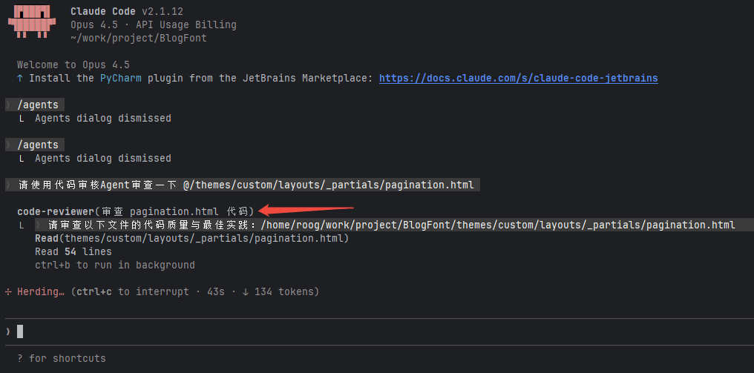The width and height of the screenshot is (754, 373).
Task: Expand the Read(pagination.html) tool call entry
Action: (x=191, y=239)
